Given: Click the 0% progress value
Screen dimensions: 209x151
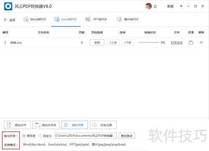Looking at the screenshot, I should coord(163,43).
